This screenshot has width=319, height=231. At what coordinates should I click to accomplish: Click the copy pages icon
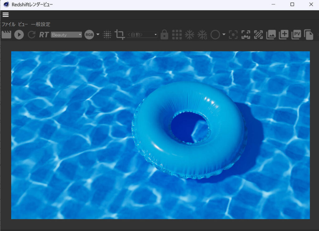(x=309, y=35)
